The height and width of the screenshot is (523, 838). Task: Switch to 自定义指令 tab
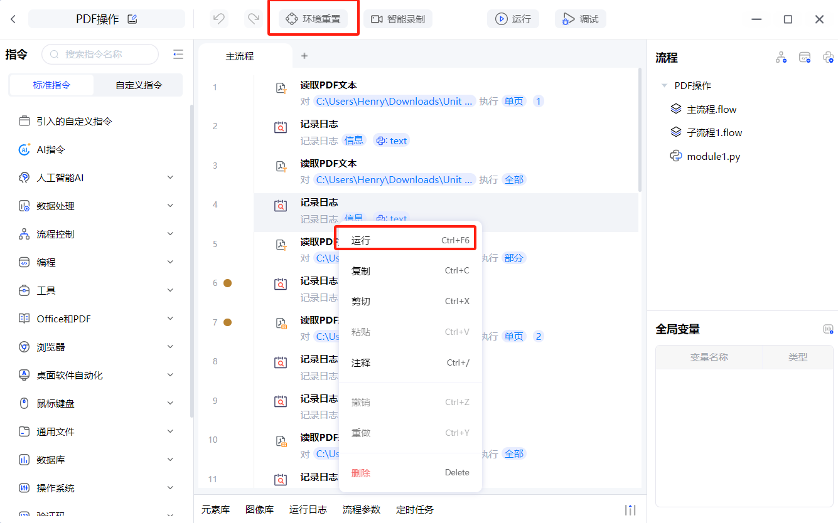point(139,85)
